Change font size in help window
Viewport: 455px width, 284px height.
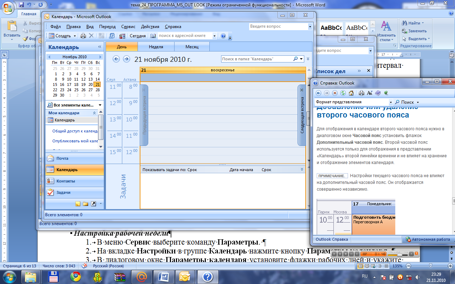click(x=370, y=93)
